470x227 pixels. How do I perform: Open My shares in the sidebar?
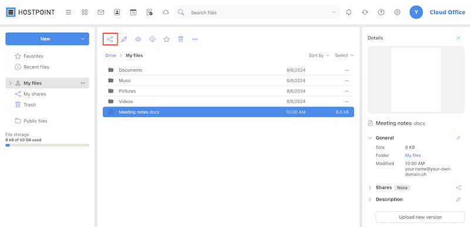tap(35, 94)
